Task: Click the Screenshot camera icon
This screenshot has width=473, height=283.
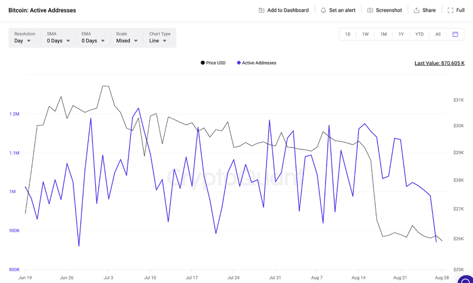Action: (370, 11)
